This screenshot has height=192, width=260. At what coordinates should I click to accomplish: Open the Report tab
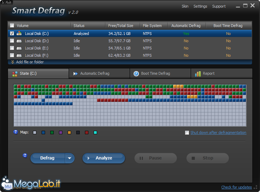(x=222, y=73)
